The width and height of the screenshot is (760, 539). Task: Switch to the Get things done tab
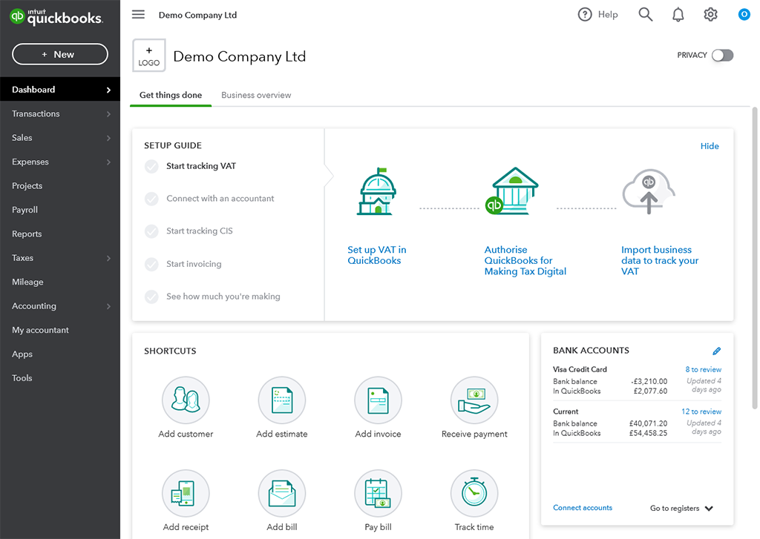pyautogui.click(x=171, y=95)
